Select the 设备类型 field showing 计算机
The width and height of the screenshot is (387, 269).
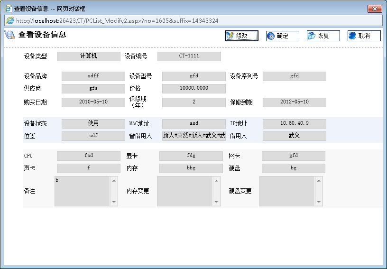click(89, 56)
